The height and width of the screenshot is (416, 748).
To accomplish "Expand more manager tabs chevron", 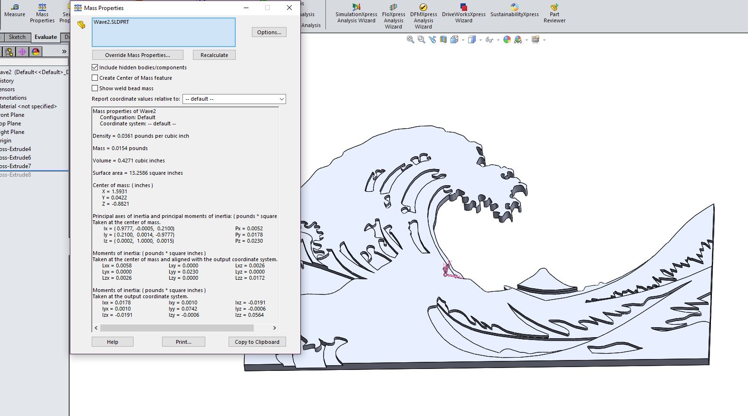I will [64, 51].
